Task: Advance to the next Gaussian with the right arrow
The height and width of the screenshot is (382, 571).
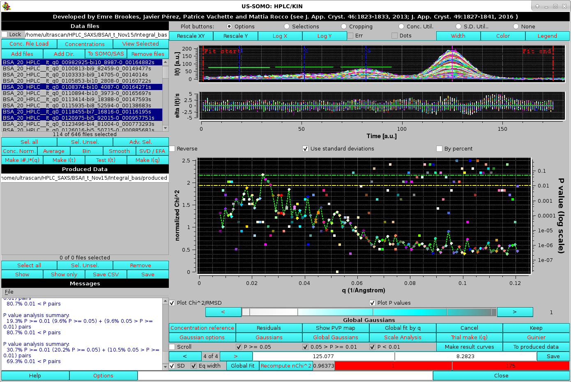Action: coord(236,356)
